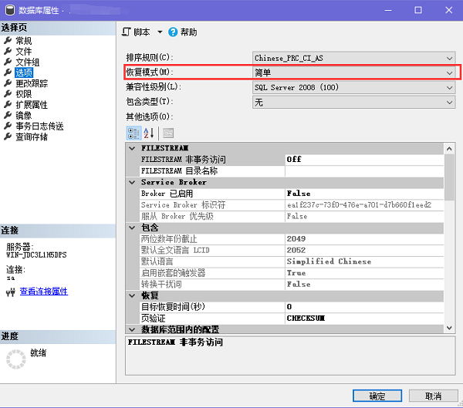Collapse the FILESTREAM property category
The image size is (463, 408).
[133, 147]
